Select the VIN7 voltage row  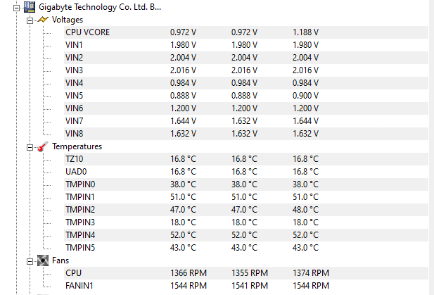pos(246,121)
